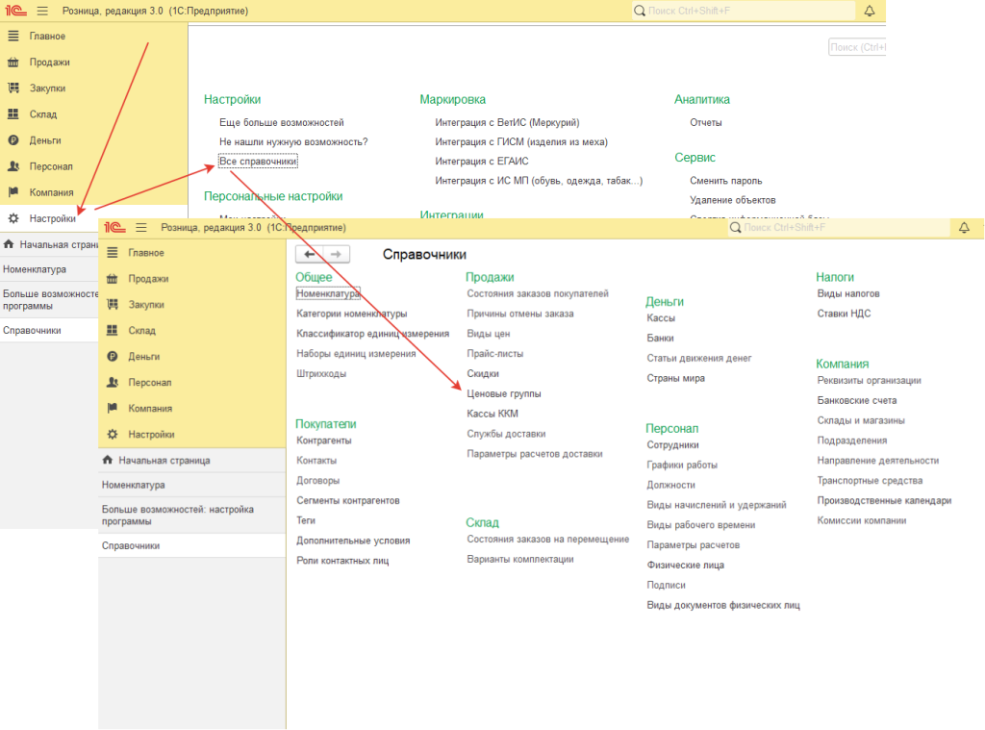Open Компания flag icon in the rear window
Viewport: 985px width, 730px height.
(x=13, y=191)
